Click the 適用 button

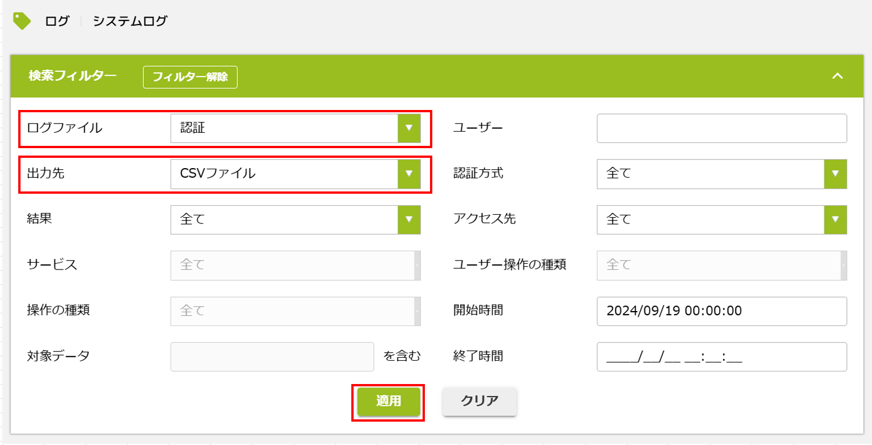point(389,401)
